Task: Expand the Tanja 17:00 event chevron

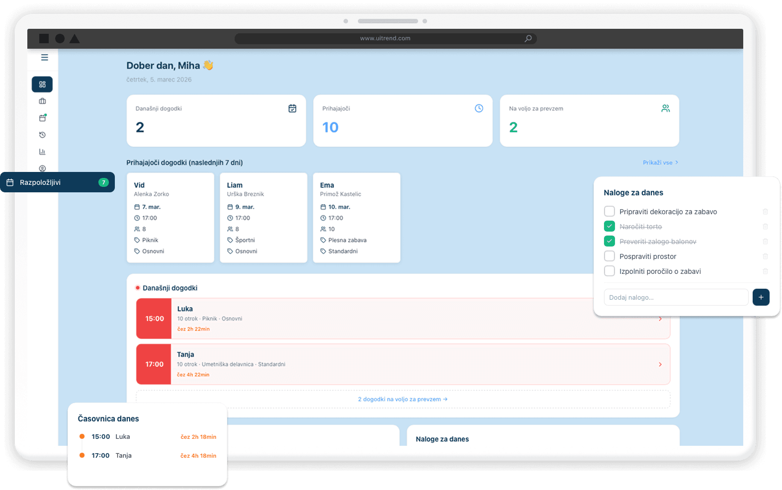Action: tap(660, 365)
